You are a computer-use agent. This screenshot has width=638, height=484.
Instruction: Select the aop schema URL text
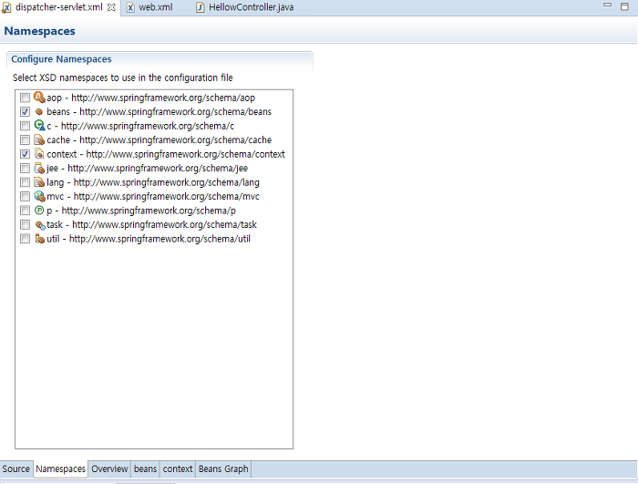point(163,98)
